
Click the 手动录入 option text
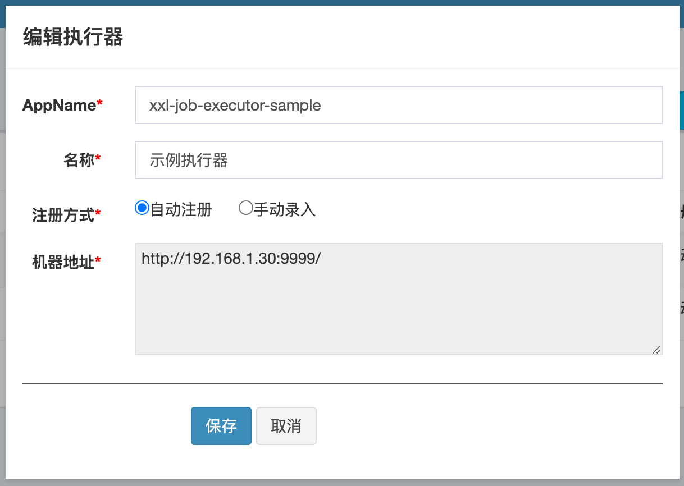[x=285, y=209]
